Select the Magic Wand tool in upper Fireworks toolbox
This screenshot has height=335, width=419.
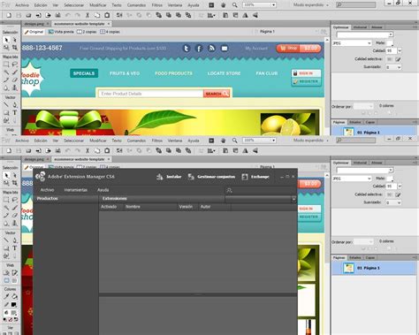click(6, 72)
